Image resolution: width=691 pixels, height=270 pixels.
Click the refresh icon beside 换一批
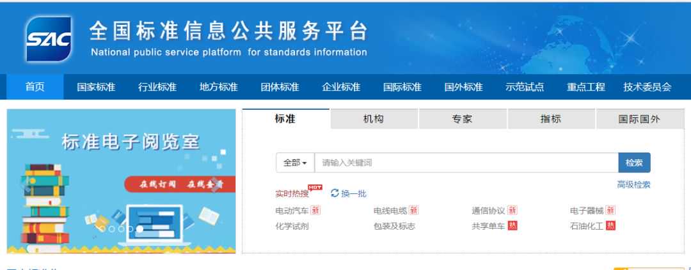[x=335, y=193]
